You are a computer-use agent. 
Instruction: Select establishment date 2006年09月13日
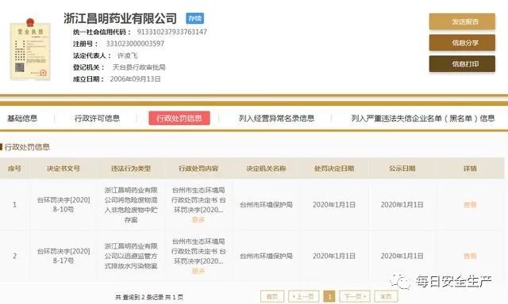tap(135, 79)
